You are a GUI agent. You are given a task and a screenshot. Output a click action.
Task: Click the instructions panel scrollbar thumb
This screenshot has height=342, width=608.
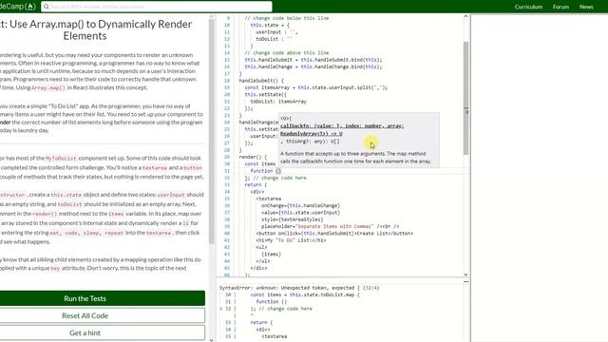[211, 131]
